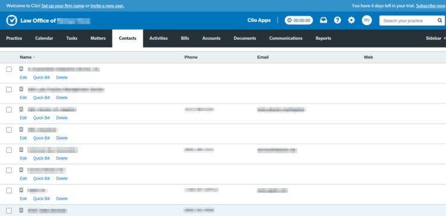Sort by the Name column arrow

point(34,58)
